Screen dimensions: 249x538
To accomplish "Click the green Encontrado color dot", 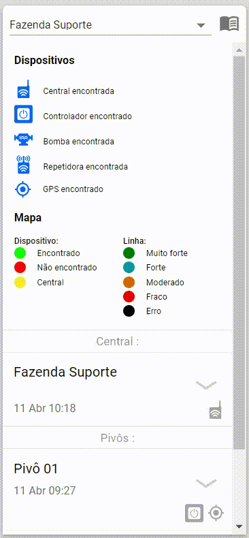I will pyautogui.click(x=20, y=253).
